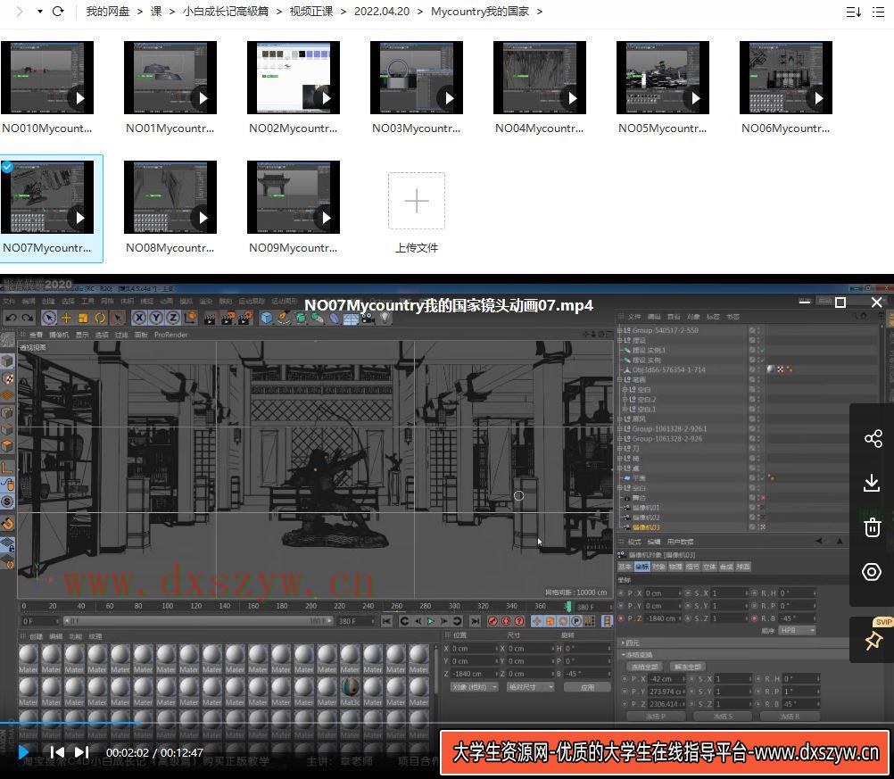Refresh the current folder listing
Viewport: 894px width, 779px height.
pyautogui.click(x=58, y=12)
